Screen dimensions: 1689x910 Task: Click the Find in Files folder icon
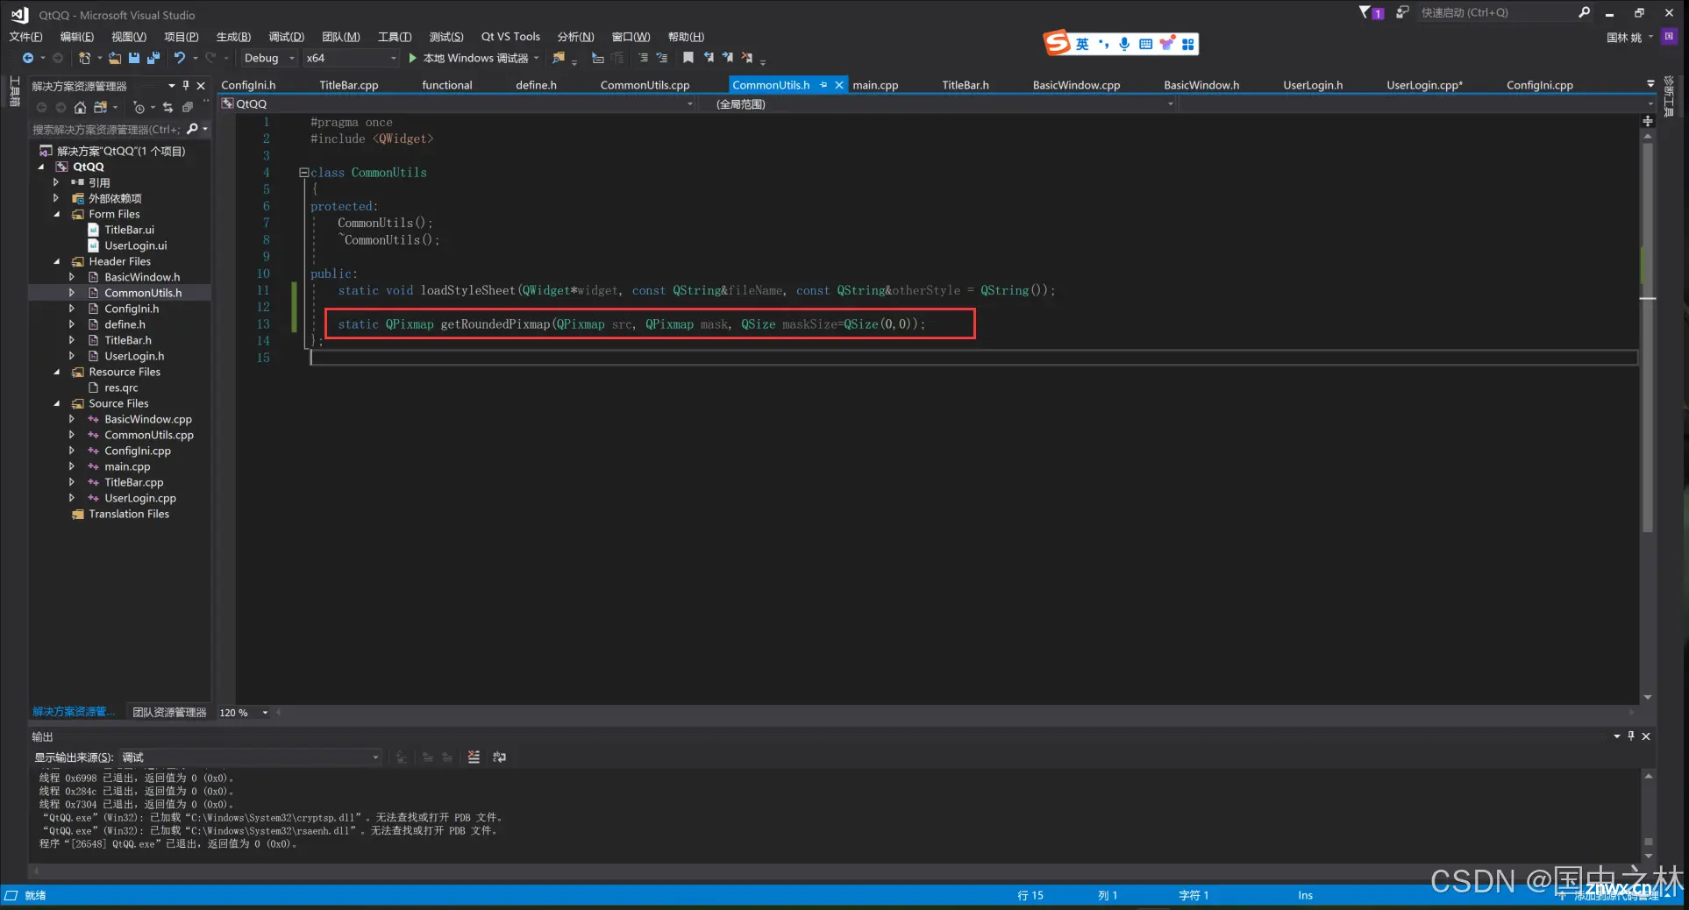(x=558, y=58)
